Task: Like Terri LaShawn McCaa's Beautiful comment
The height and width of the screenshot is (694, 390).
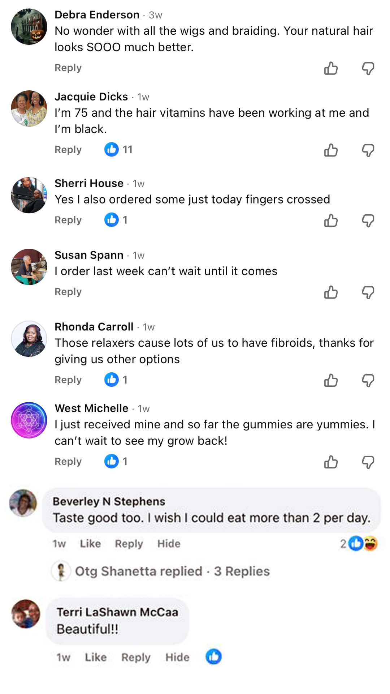Action: pos(96,657)
